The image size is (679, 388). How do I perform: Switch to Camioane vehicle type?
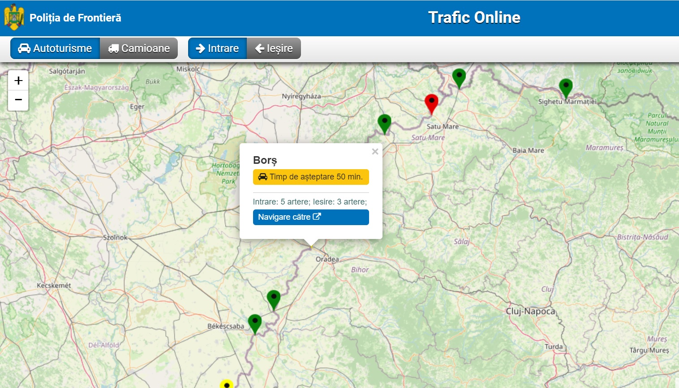click(139, 48)
